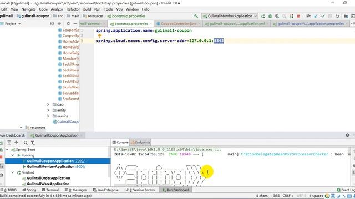355x199 pixels.
Task: Collapse the resources folder in the project tree
Action: tap(21, 128)
